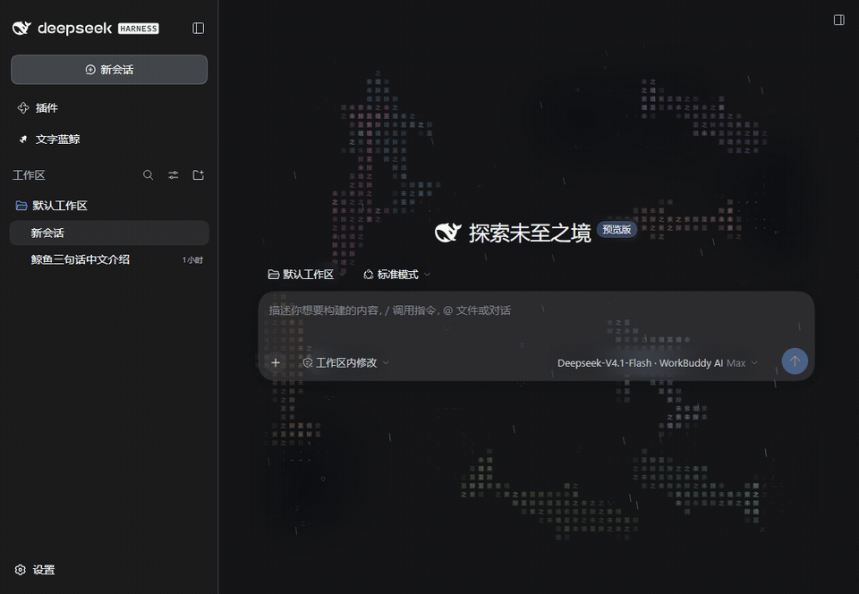
Task: Select the 新会话 conversation row
Action: coord(109,233)
